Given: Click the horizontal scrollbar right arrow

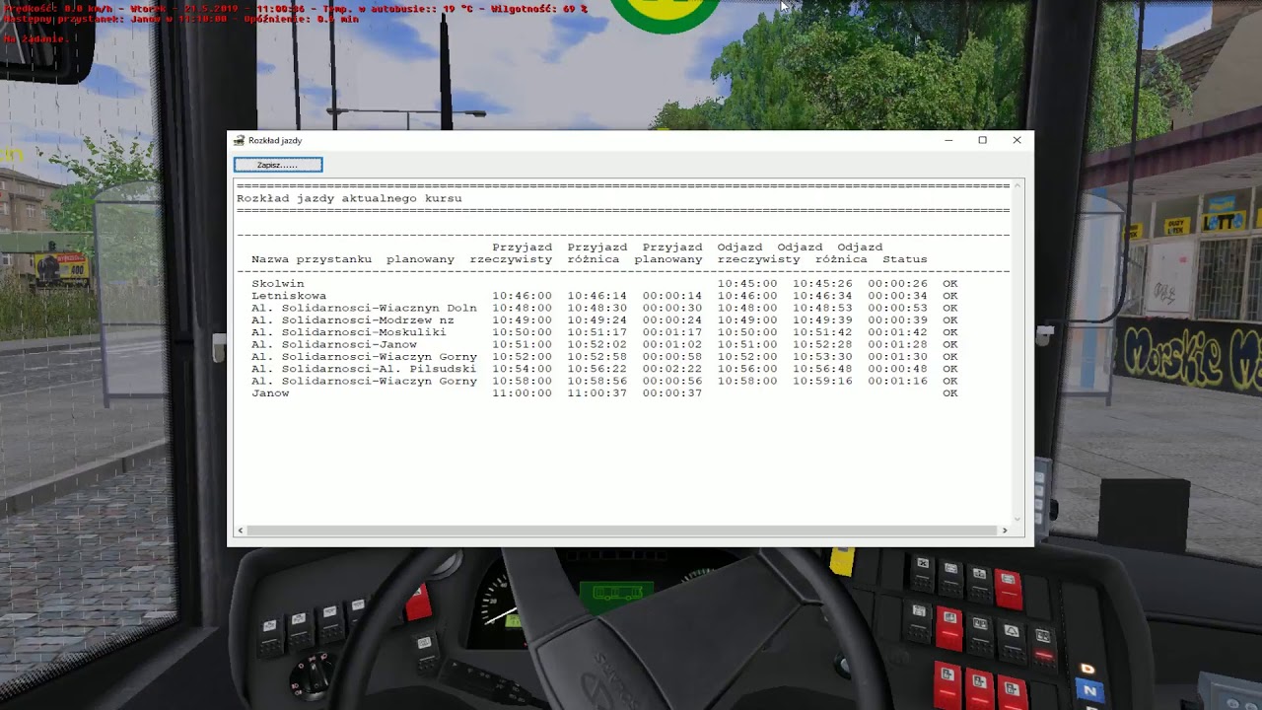Looking at the screenshot, I should 1005,531.
